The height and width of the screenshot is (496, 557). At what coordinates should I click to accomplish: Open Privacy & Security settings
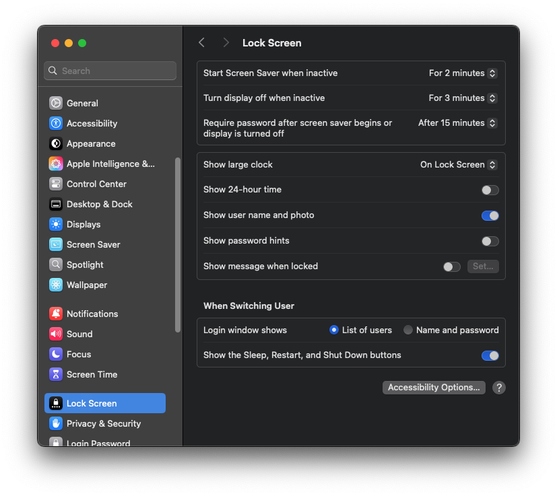(105, 423)
